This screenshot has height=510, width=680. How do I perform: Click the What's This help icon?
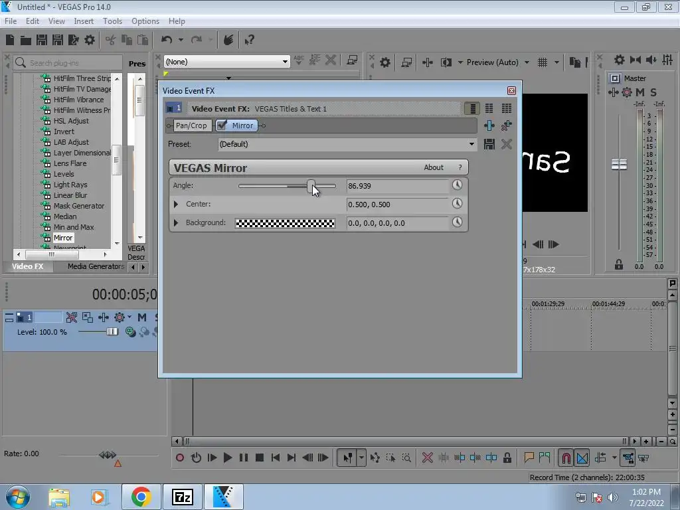pos(249,41)
